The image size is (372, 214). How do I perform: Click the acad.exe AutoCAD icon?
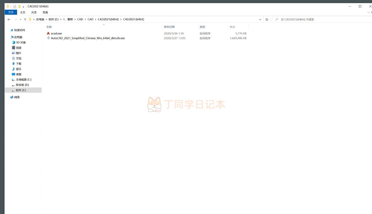(48, 33)
